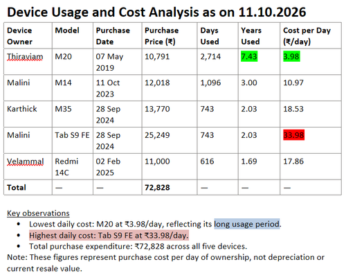
Task: Select the green highlighted 7.43 value
Action: click(x=249, y=56)
